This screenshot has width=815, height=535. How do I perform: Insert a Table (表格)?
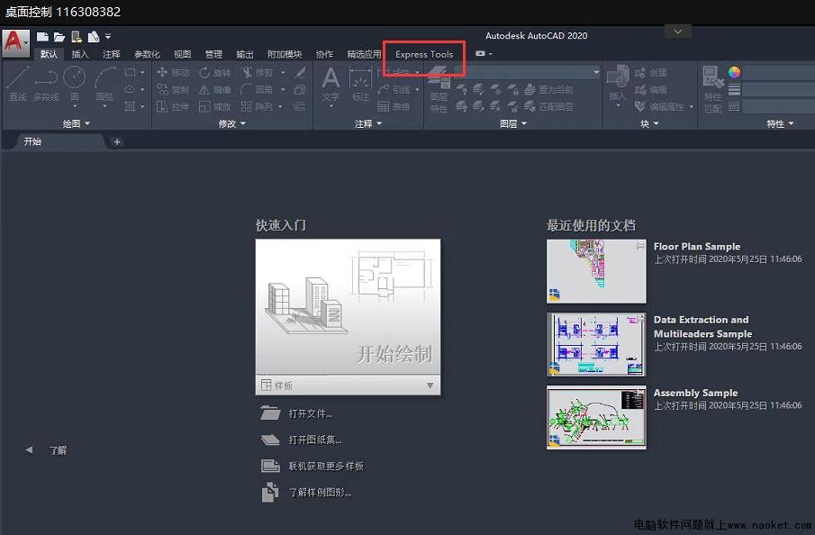pos(394,106)
